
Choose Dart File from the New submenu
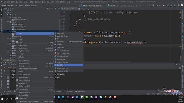(69, 65)
